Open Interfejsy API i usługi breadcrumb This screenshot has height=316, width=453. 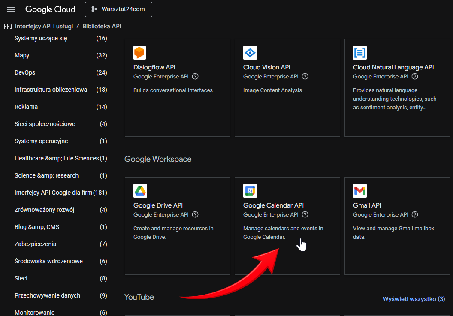tap(44, 26)
